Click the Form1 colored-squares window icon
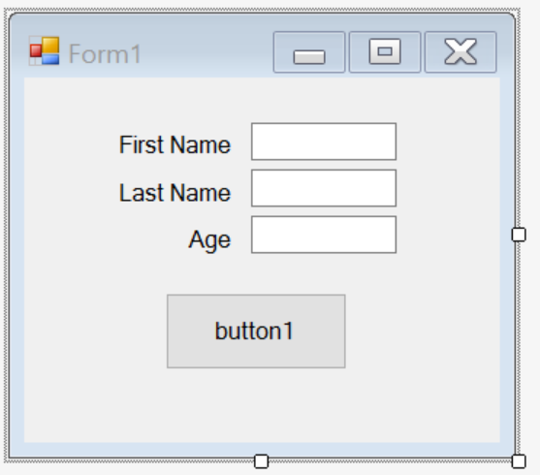540x475 pixels. click(x=44, y=50)
